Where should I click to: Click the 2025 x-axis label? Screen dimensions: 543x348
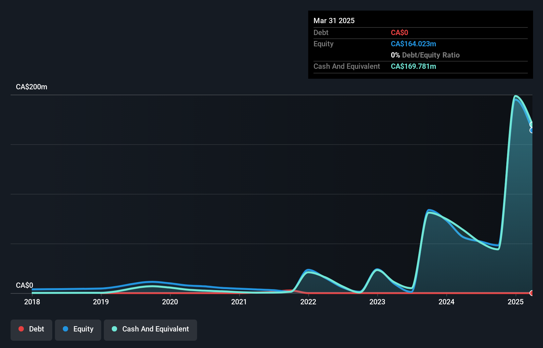click(x=516, y=302)
